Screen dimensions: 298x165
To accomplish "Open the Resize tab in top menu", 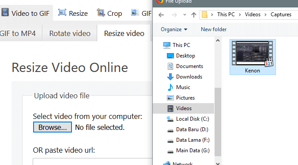I will (x=73, y=13).
